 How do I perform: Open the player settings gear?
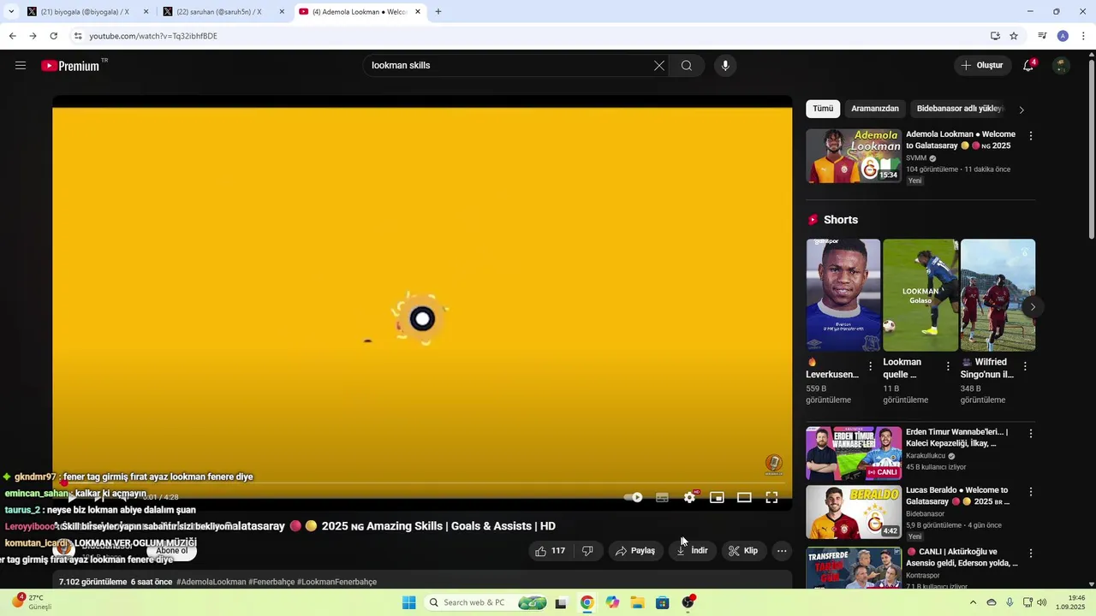pos(690,497)
